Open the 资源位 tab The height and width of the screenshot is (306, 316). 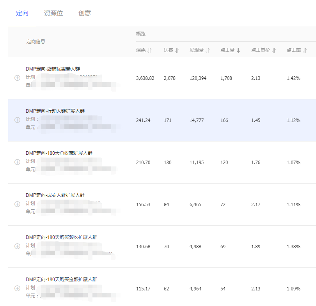tap(53, 13)
